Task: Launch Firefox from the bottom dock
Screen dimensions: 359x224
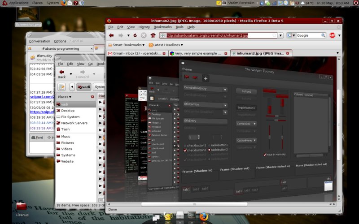Action: (204, 217)
